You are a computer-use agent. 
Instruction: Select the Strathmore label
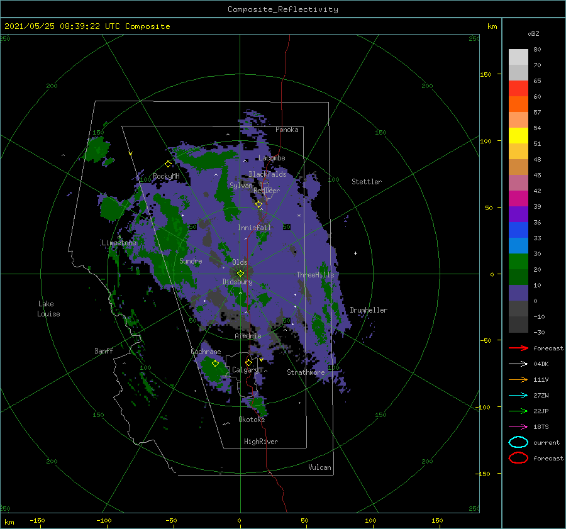pos(306,372)
